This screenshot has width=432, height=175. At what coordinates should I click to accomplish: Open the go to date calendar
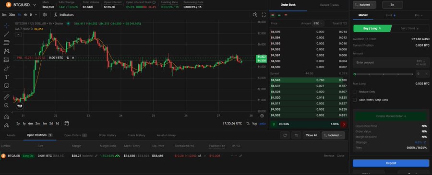pyautogui.click(x=66, y=123)
